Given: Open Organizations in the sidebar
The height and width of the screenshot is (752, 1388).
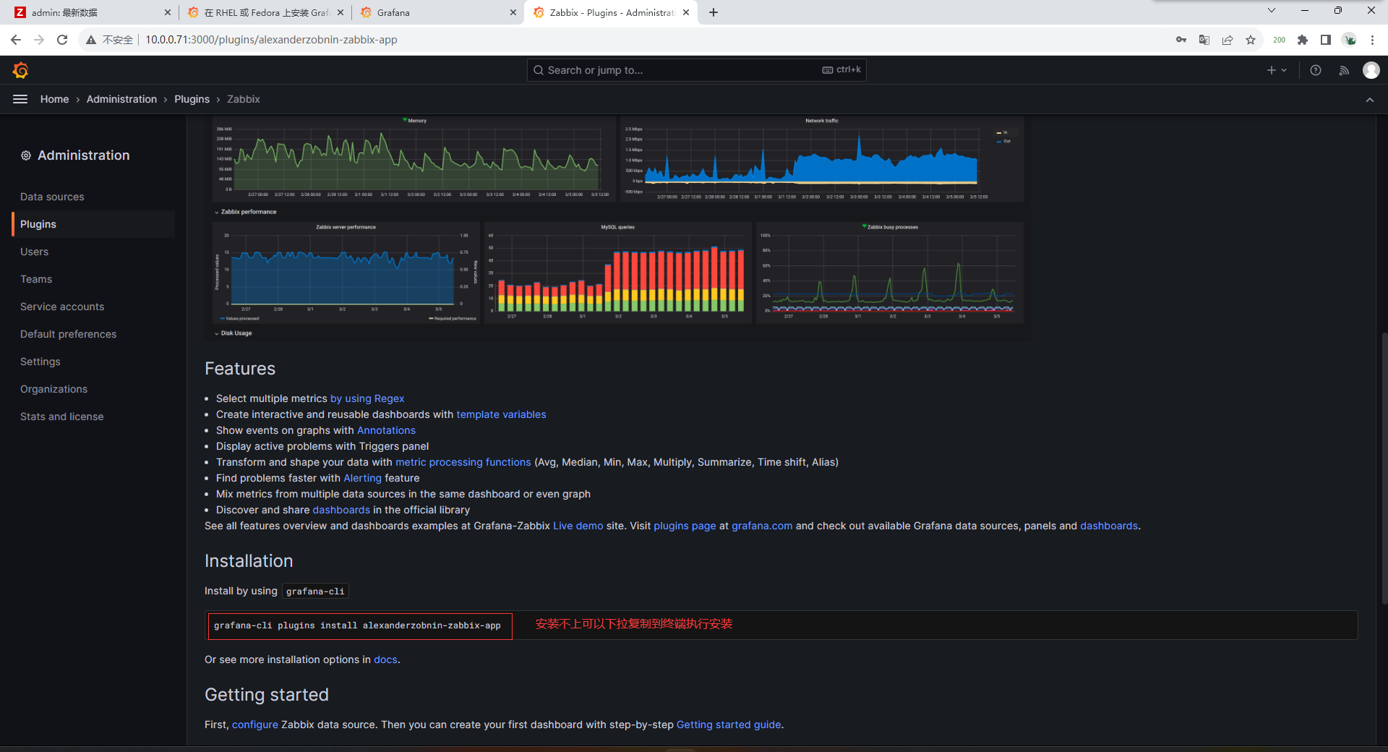Looking at the screenshot, I should pos(53,389).
